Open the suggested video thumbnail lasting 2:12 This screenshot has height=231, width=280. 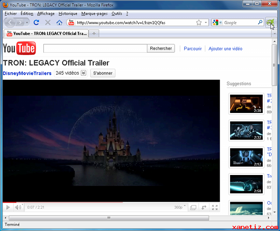point(246,157)
